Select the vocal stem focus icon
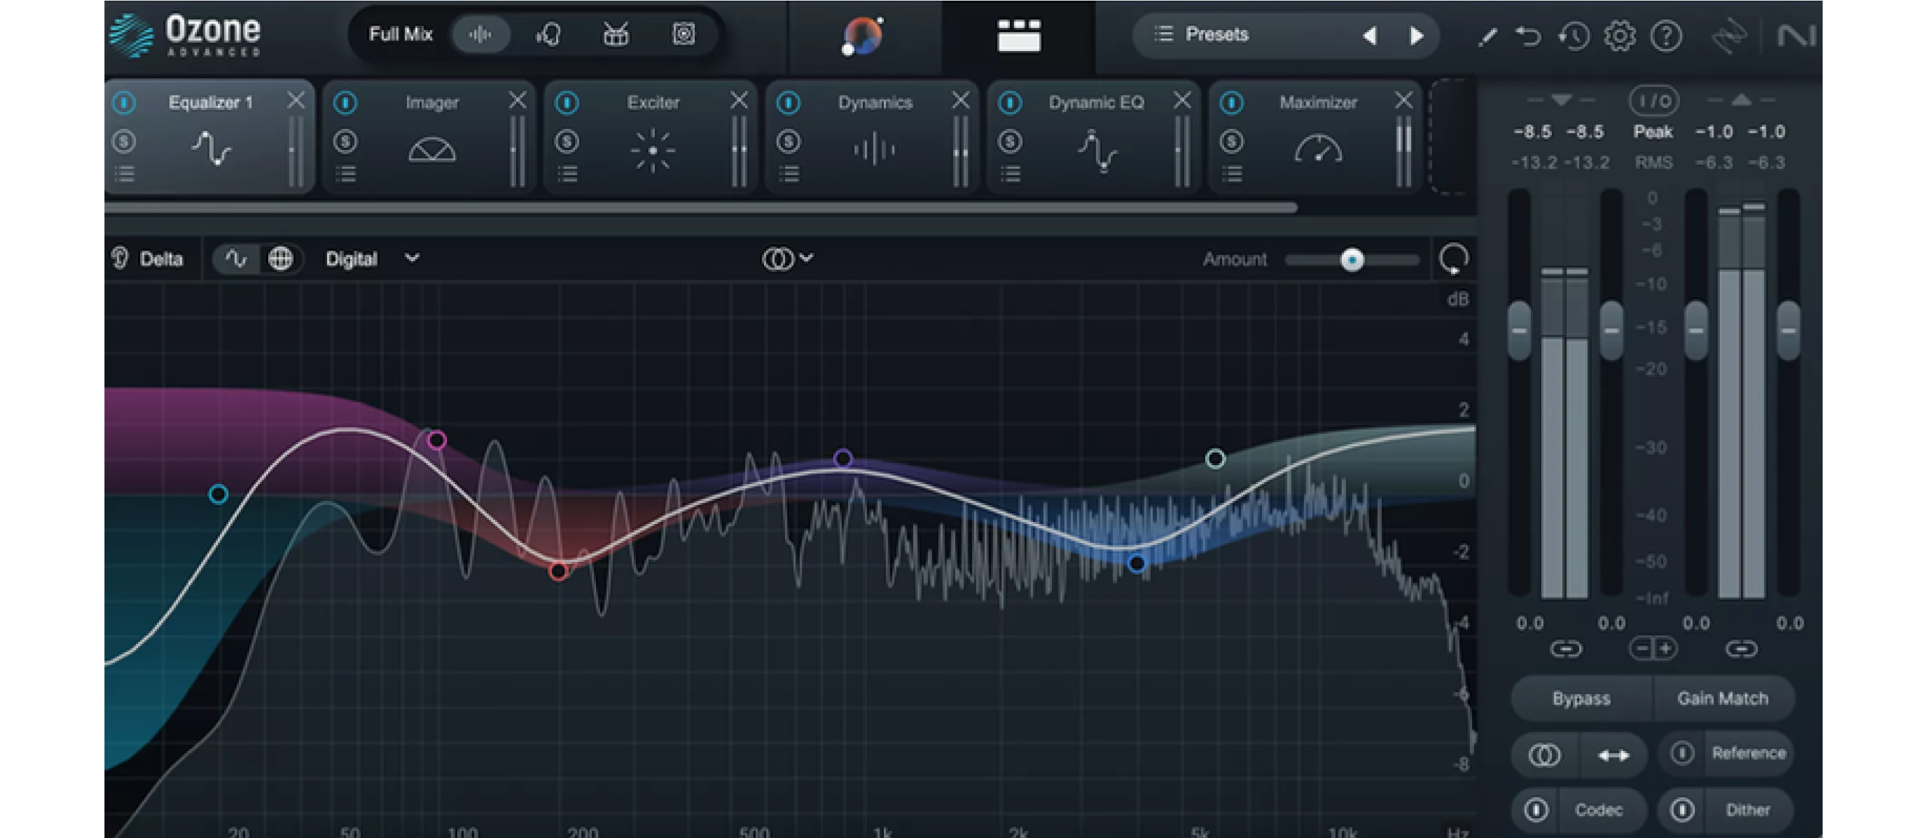Screen dimensions: 1926x838 pos(548,35)
